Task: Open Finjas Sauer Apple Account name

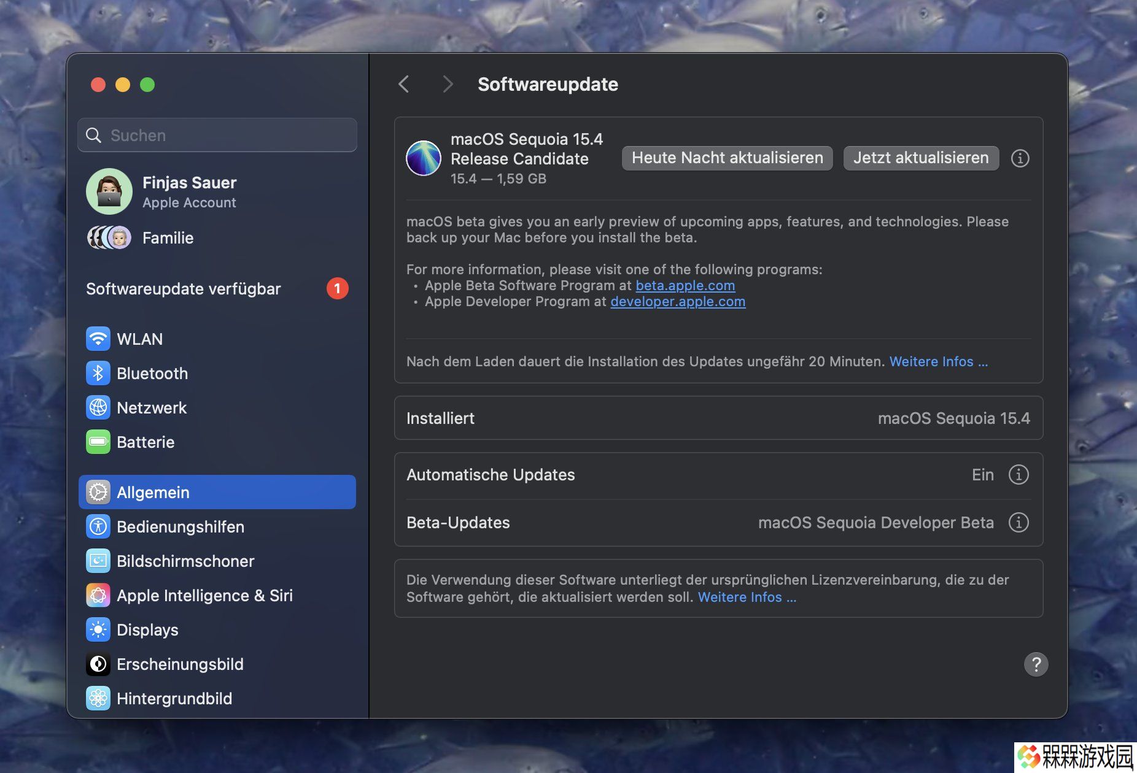Action: pos(189,182)
